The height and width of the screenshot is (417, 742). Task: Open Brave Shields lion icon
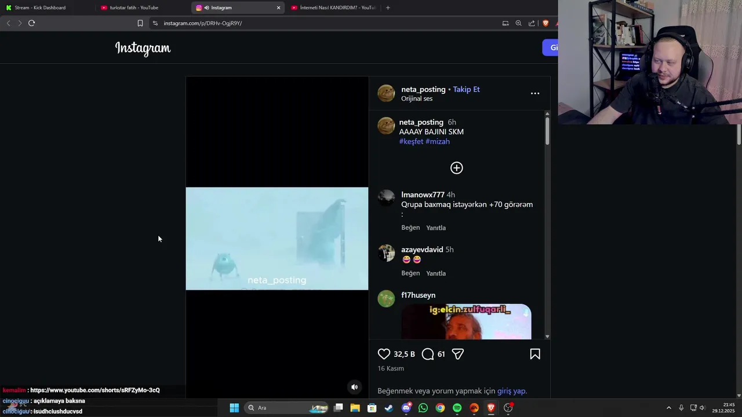point(545,23)
